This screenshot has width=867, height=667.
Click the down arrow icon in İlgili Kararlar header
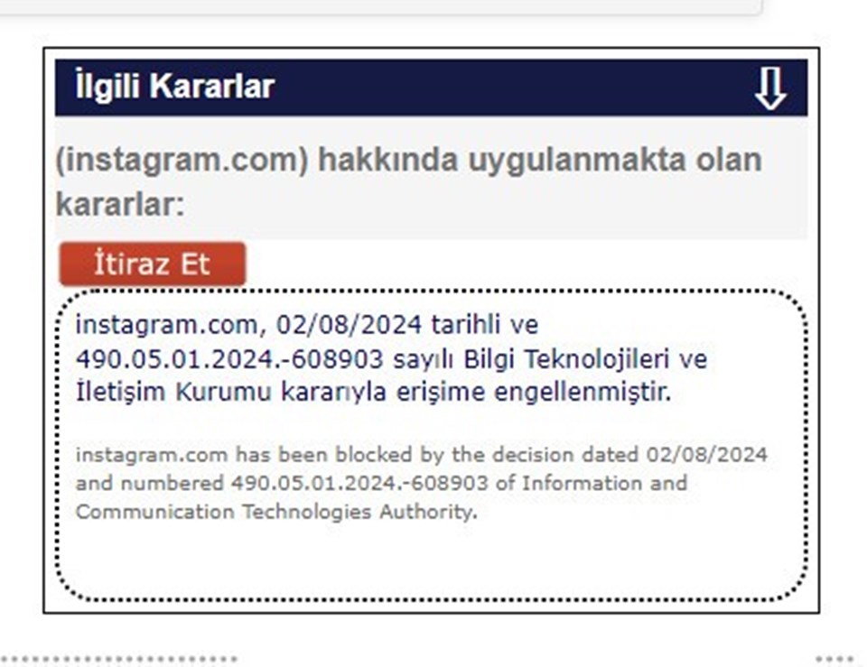click(x=769, y=89)
